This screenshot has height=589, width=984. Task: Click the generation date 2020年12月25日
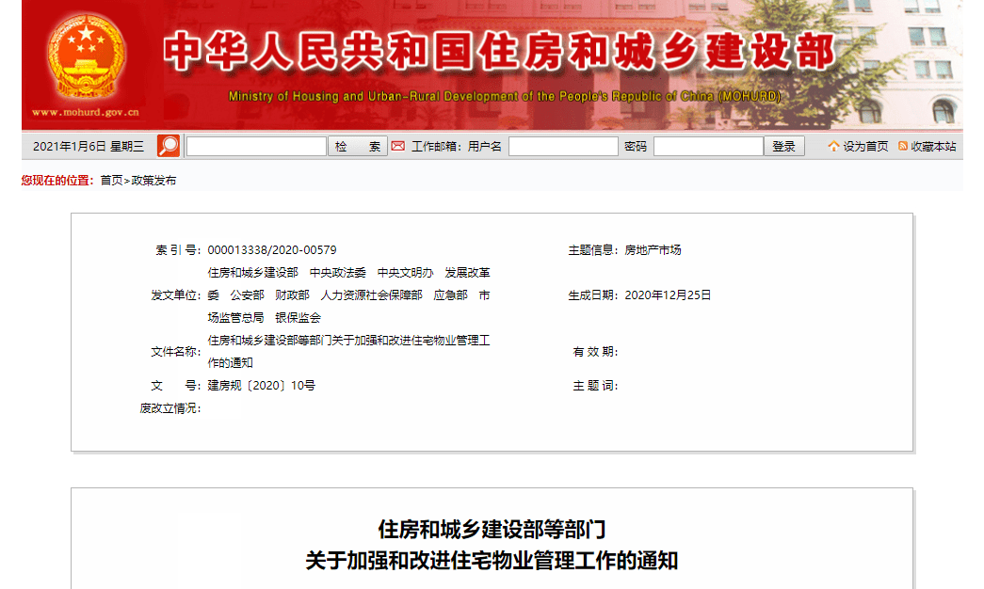pos(668,294)
